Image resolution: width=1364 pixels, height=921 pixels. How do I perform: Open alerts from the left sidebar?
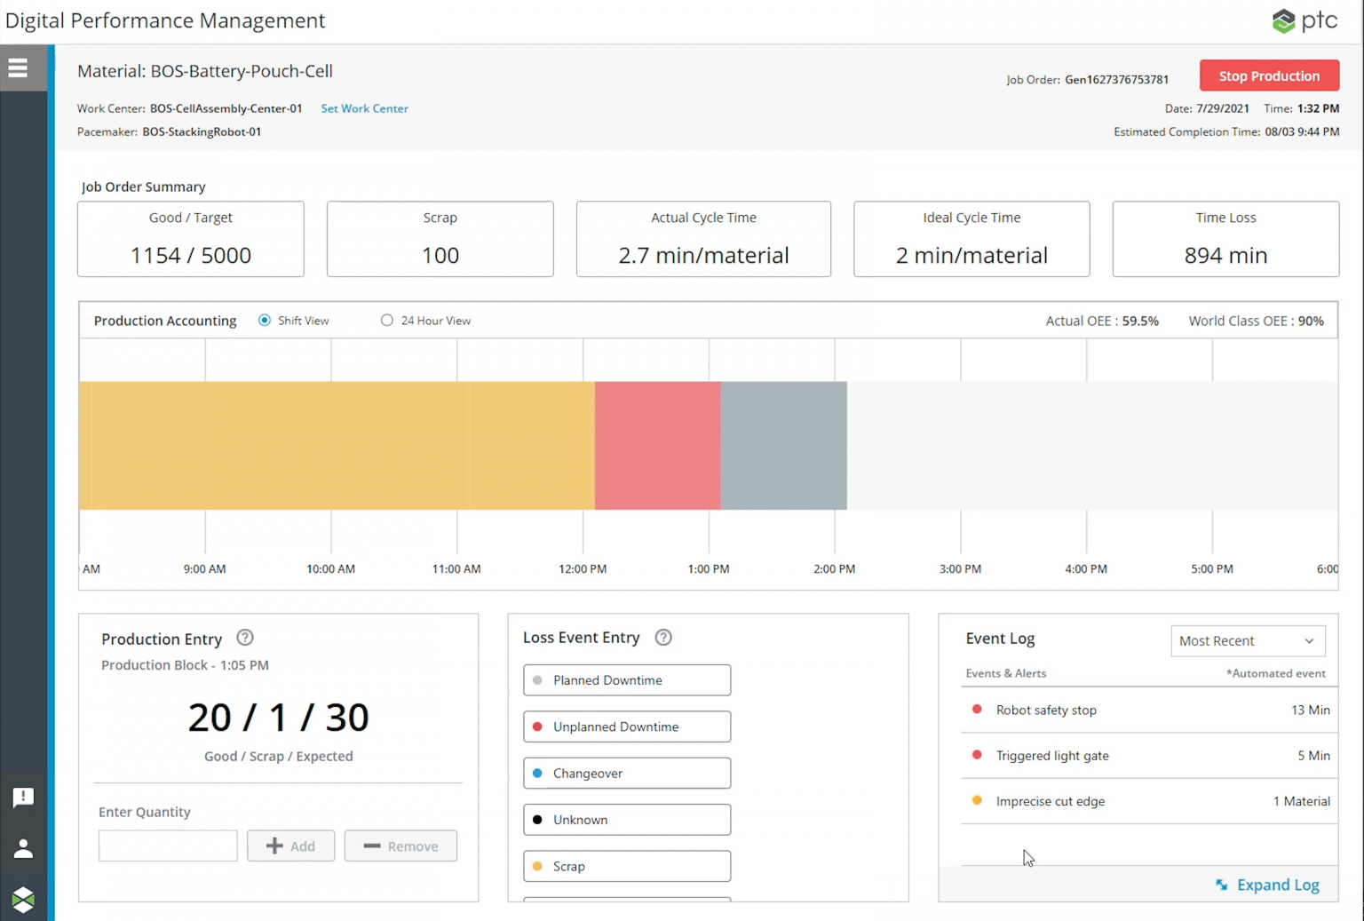[x=23, y=798]
